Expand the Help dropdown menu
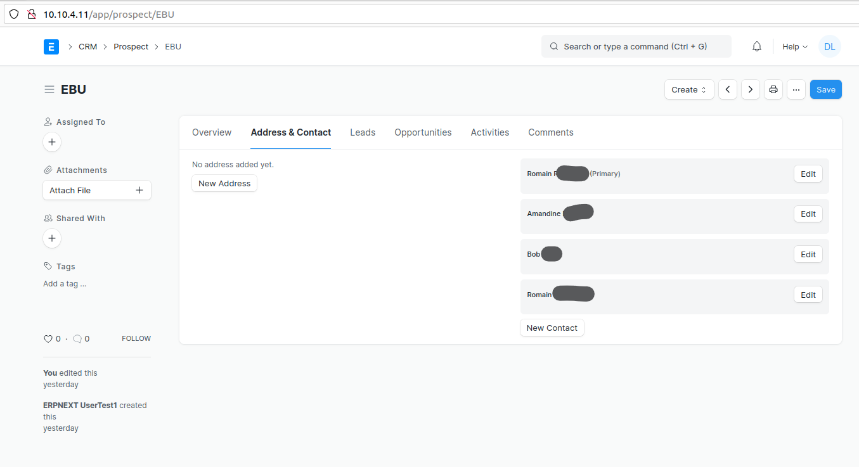The width and height of the screenshot is (859, 467). (x=794, y=46)
